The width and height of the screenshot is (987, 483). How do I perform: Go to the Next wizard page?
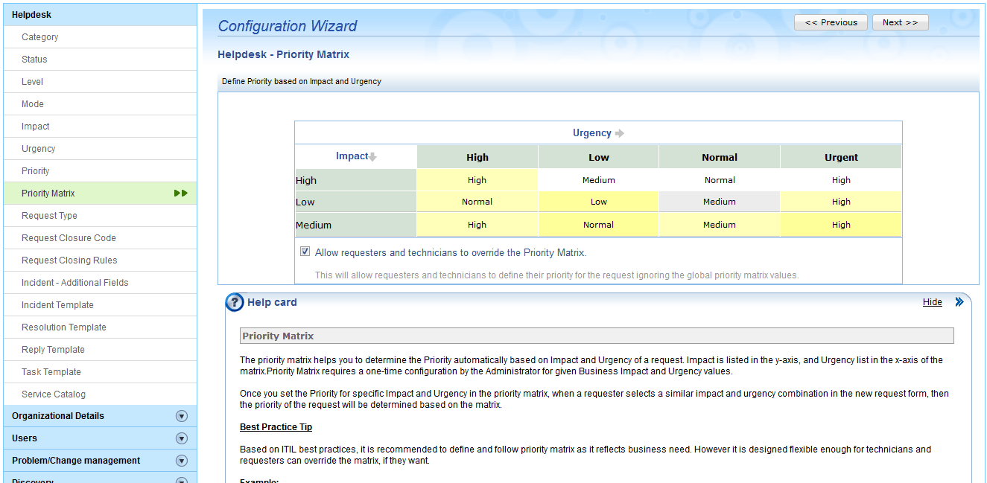tap(900, 22)
